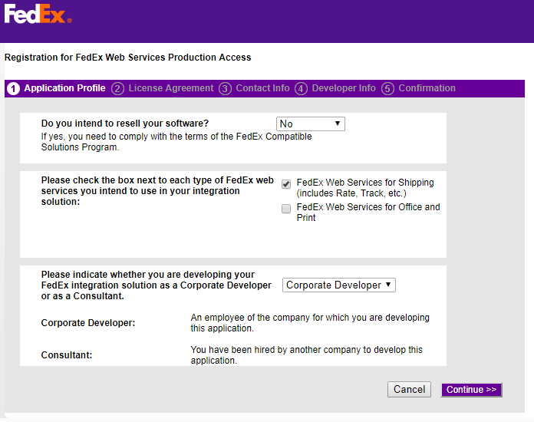The width and height of the screenshot is (534, 422).
Task: Select the Application Profile step
Action: point(64,88)
